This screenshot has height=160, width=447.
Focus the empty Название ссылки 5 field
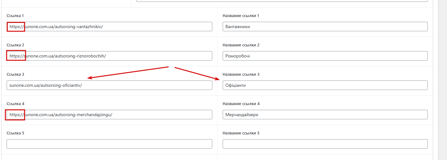click(325, 144)
